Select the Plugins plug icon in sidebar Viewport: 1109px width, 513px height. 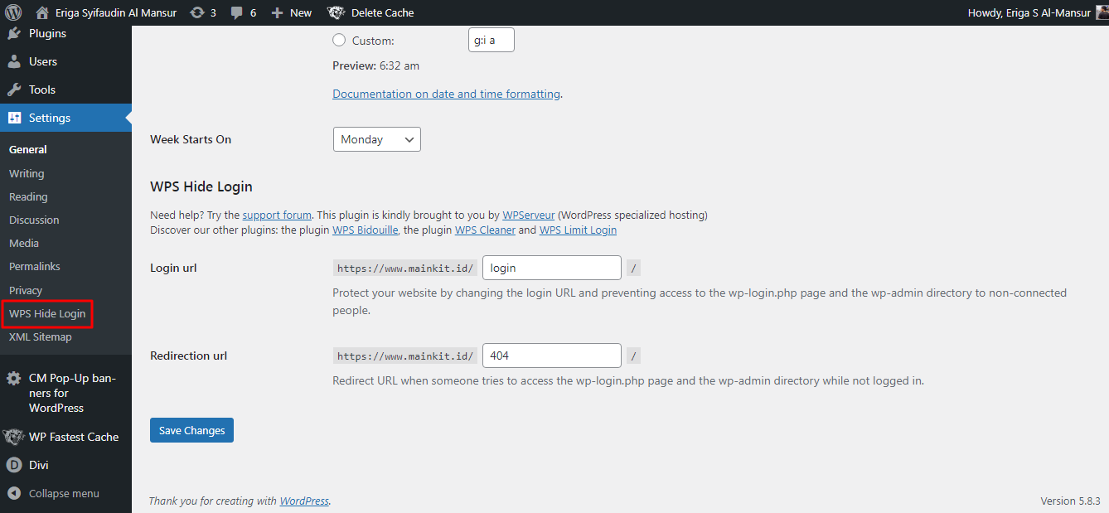click(x=14, y=33)
